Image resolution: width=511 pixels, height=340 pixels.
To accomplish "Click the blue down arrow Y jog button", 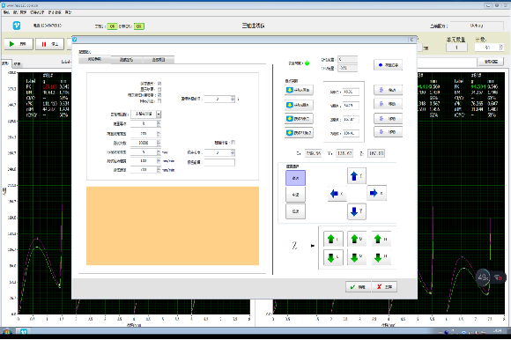I will click(x=357, y=211).
